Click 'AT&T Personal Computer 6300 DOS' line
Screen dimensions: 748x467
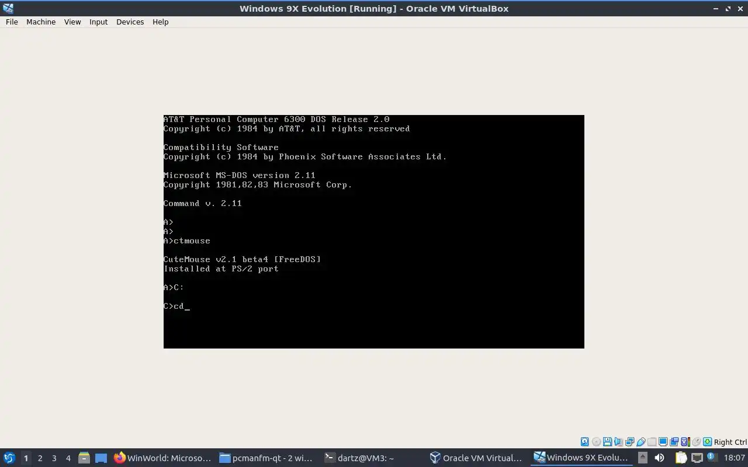tap(276, 119)
